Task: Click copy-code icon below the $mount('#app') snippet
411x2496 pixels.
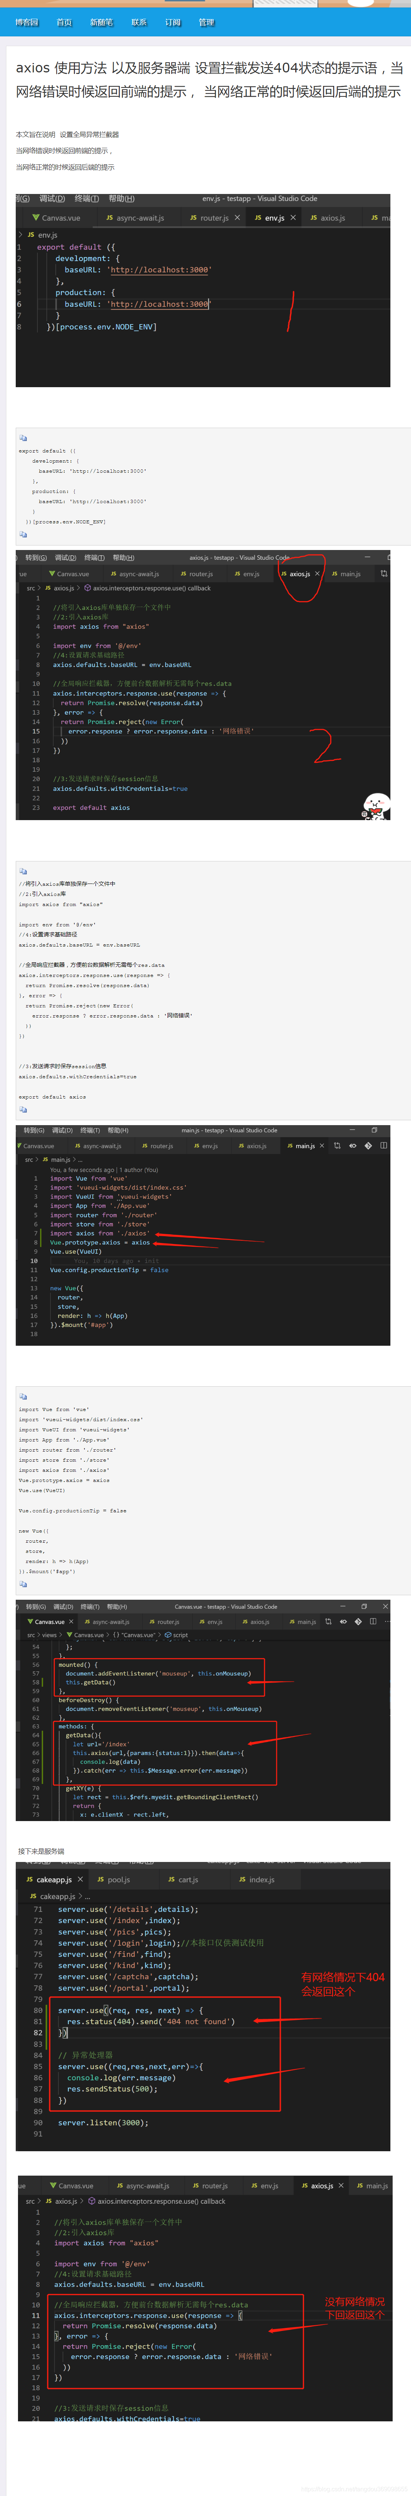Action: [23, 1584]
